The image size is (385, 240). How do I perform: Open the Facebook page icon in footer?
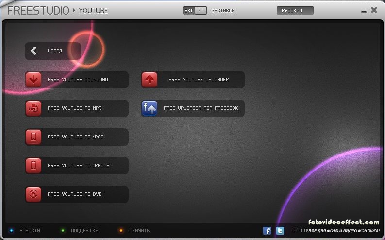click(267, 231)
